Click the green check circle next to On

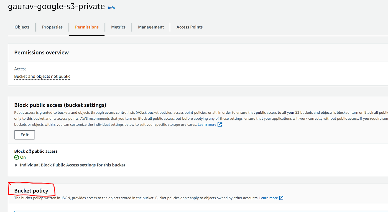point(16,157)
